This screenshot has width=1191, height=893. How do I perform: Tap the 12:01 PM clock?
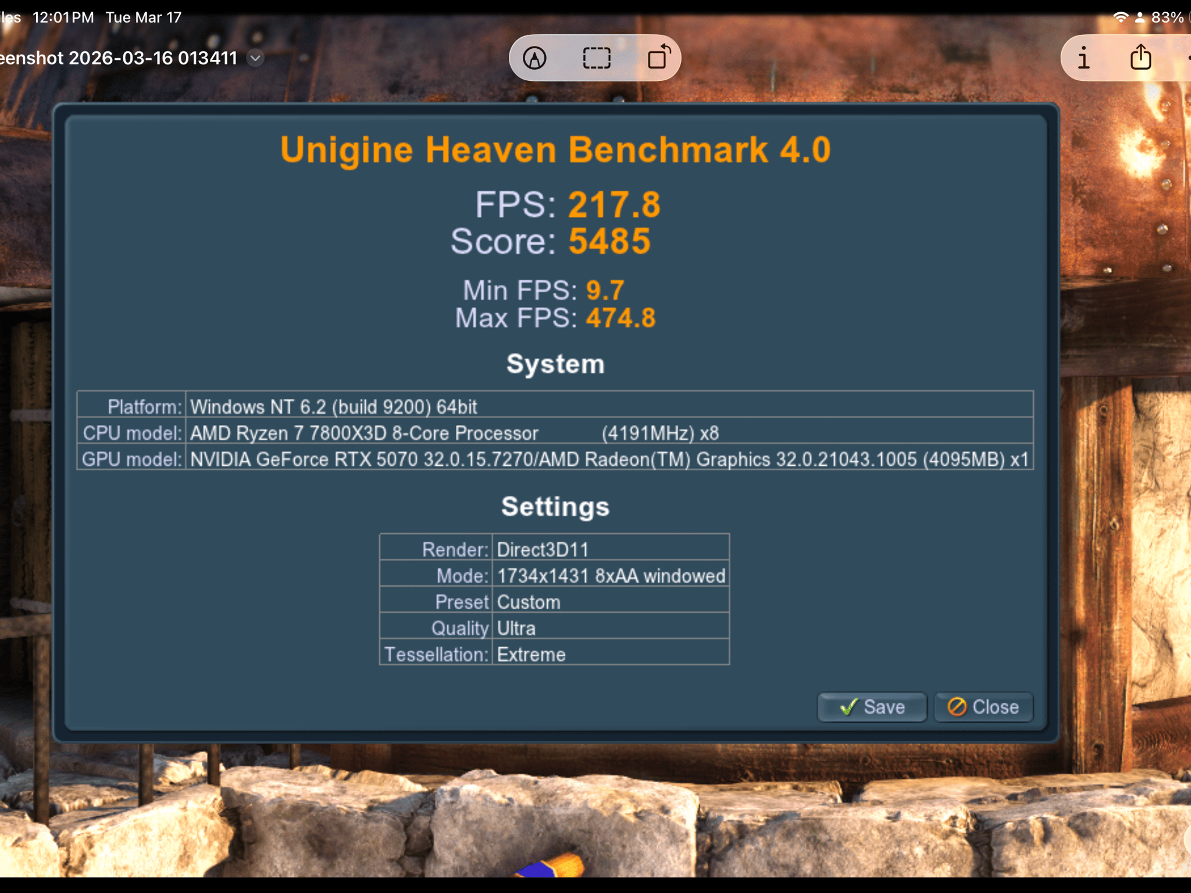(63, 17)
